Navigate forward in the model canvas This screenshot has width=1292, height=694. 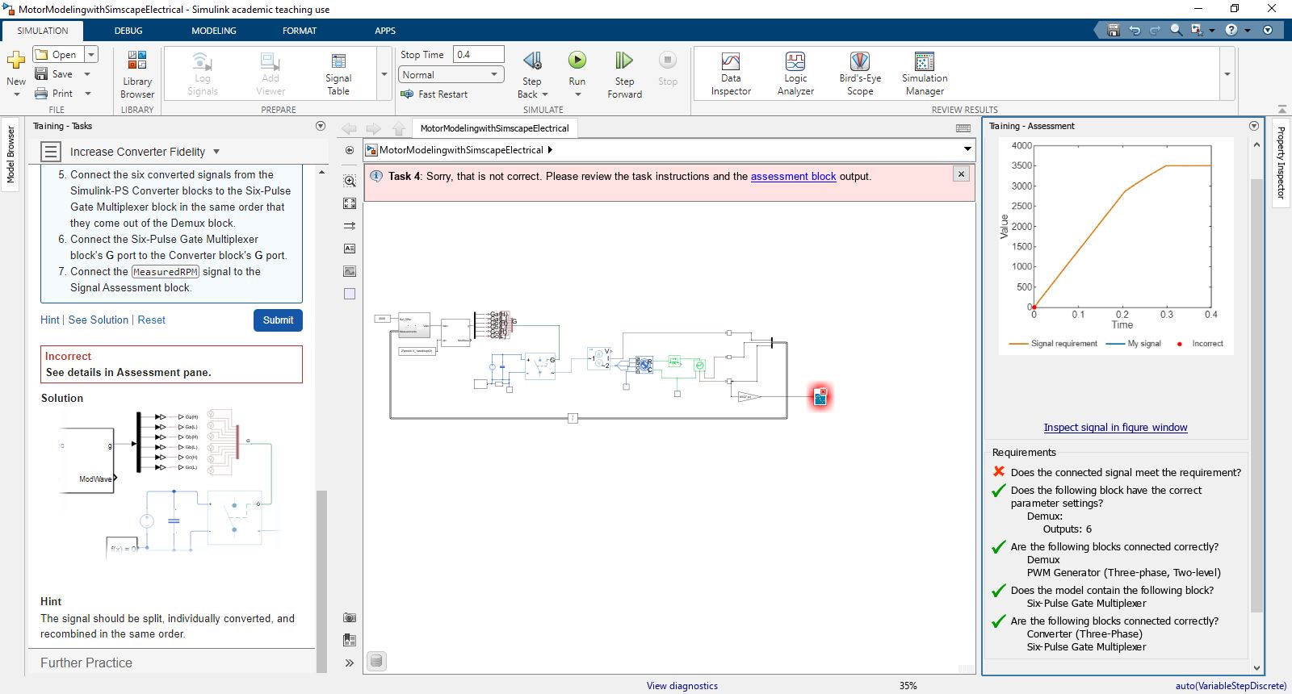(x=373, y=128)
